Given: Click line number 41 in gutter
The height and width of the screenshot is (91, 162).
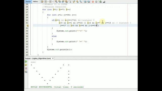Looking at the screenshot, I should [27, 50].
